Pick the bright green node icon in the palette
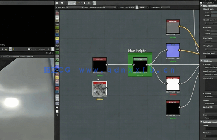 click(x=57, y=28)
